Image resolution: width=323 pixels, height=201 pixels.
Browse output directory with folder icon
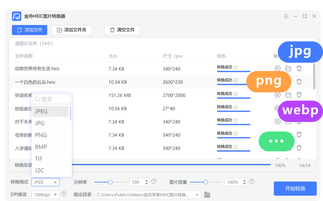207,195
